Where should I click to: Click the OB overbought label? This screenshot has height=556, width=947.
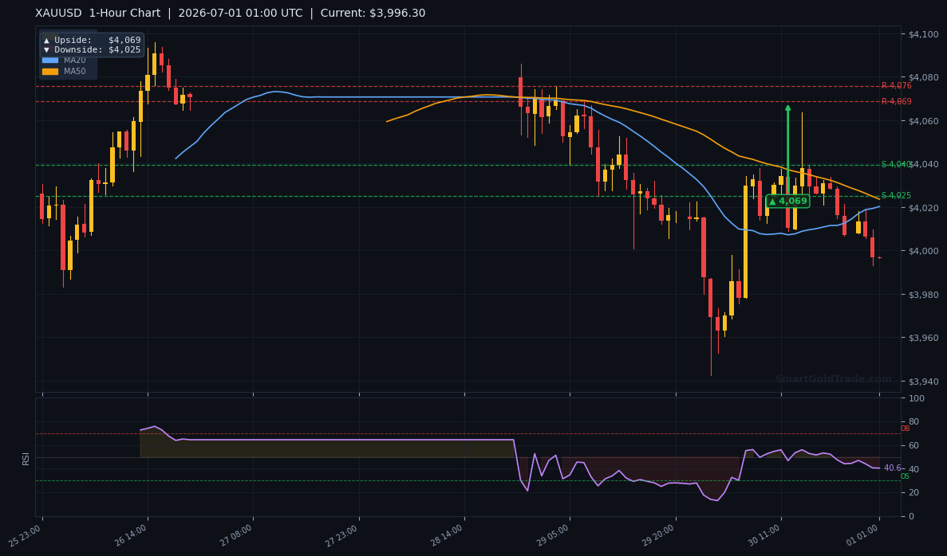[905, 429]
